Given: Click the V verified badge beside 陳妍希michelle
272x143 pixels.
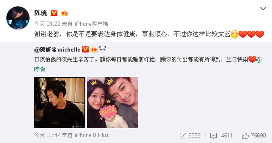Looking at the screenshot, I should pyautogui.click(x=85, y=49).
